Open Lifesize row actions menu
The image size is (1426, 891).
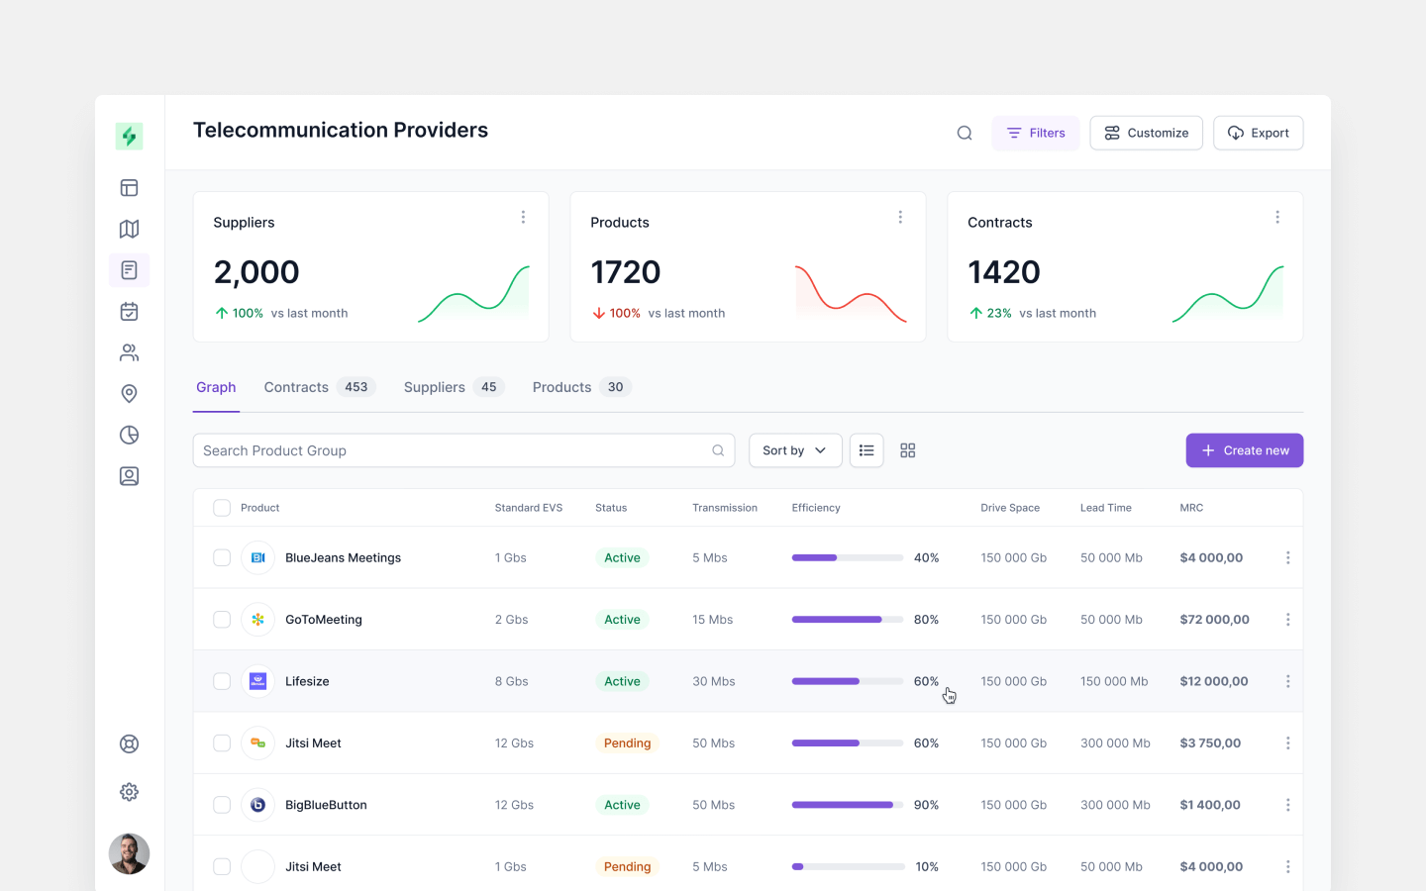pyautogui.click(x=1287, y=681)
